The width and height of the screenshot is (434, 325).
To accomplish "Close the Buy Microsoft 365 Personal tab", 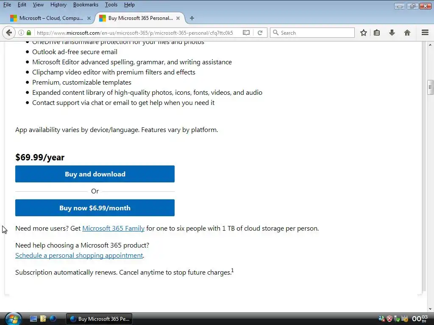I will (x=178, y=18).
